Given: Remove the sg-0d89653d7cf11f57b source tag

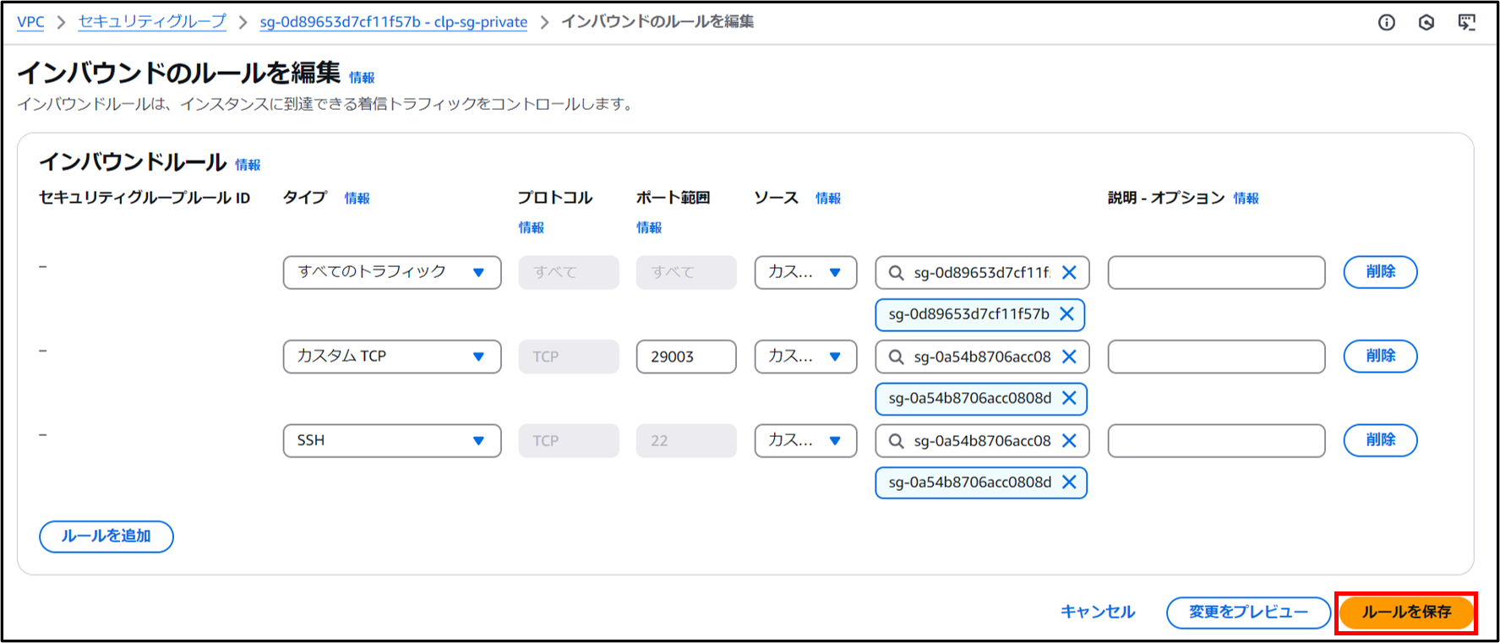Looking at the screenshot, I should [1067, 314].
